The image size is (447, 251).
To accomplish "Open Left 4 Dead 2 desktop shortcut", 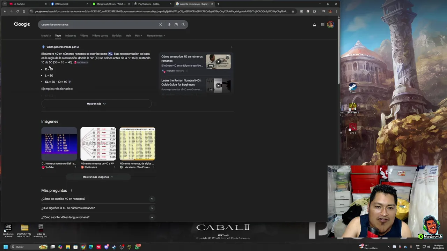I will point(353,108).
